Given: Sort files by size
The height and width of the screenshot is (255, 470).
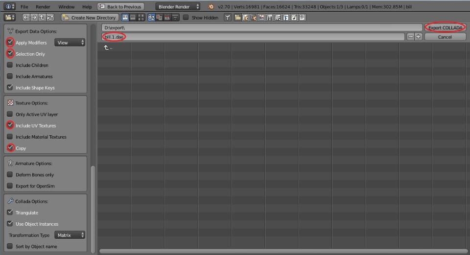Looking at the screenshot, I should point(175,17).
